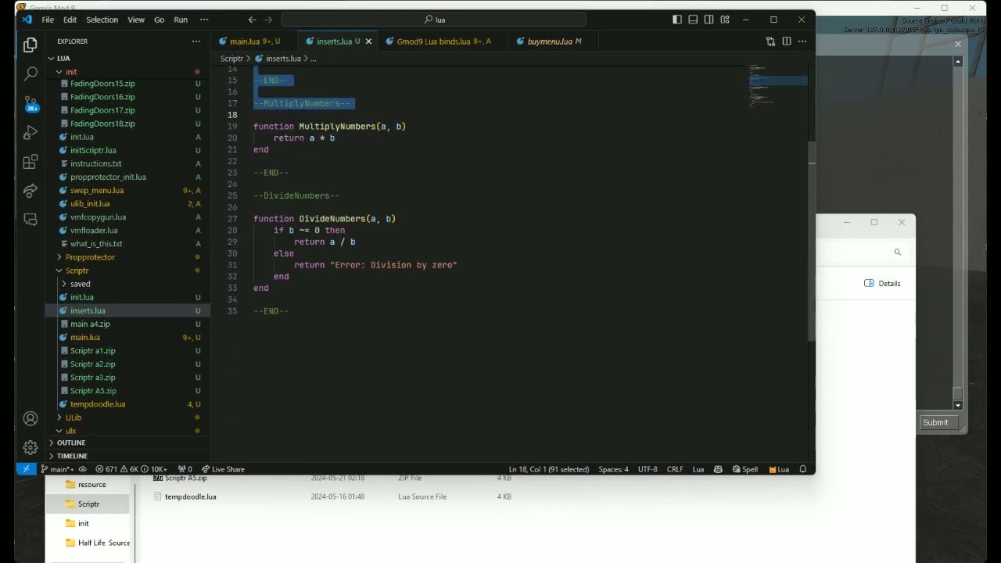Expand the saved folder

pos(127,284)
